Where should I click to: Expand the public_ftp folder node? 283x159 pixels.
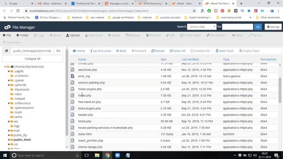(9, 135)
